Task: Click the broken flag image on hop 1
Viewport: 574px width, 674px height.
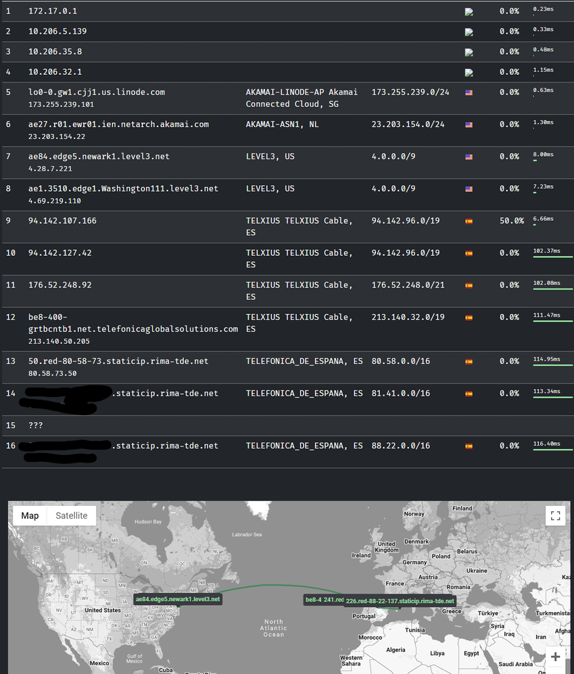Action: click(469, 11)
